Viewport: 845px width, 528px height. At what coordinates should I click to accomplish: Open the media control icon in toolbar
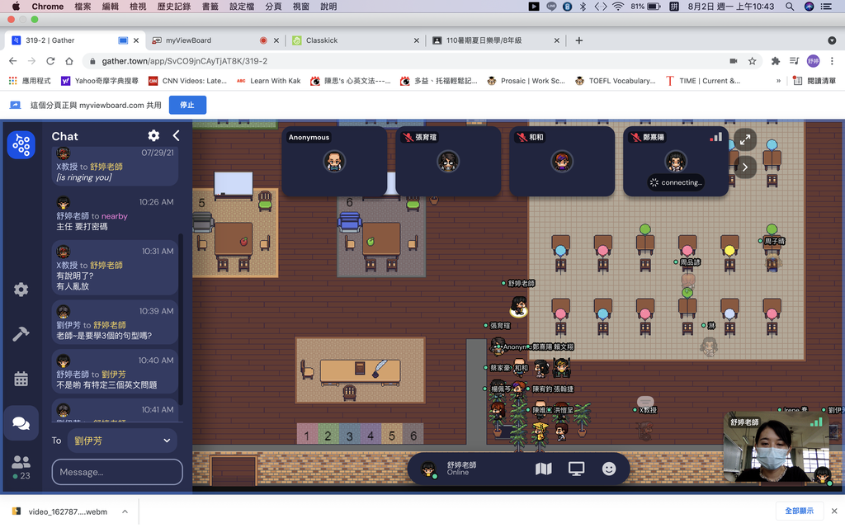(x=795, y=61)
